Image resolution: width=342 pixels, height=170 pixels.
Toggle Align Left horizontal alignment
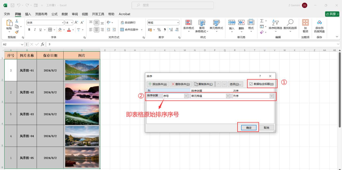(x=91, y=30)
